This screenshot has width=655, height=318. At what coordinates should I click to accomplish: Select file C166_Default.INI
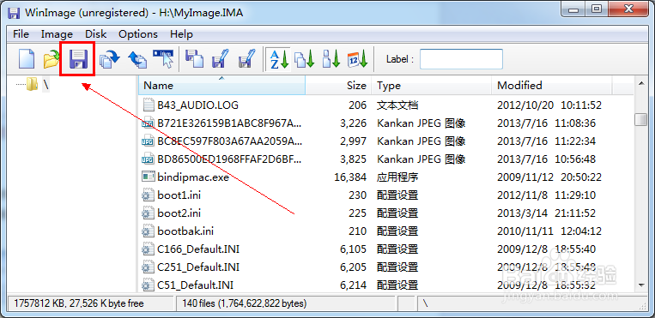198,249
